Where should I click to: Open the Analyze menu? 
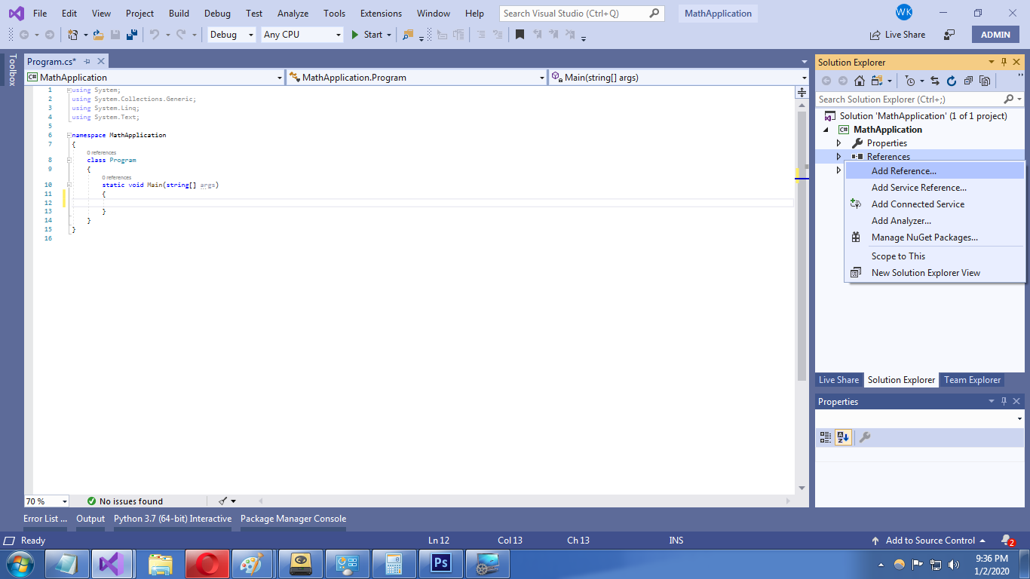tap(293, 14)
